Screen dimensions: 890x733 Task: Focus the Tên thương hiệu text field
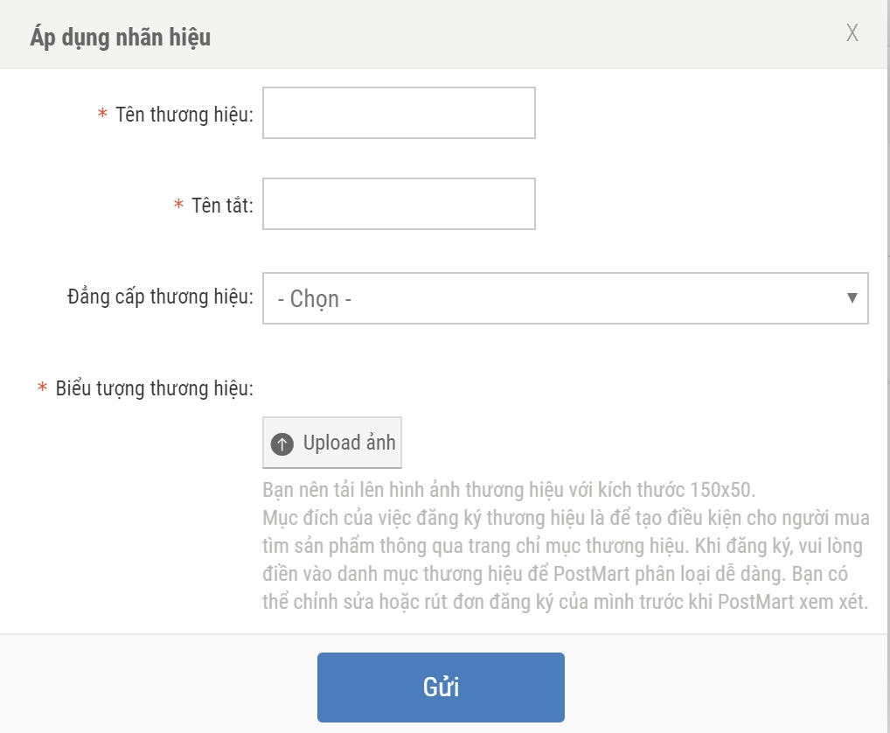(399, 113)
